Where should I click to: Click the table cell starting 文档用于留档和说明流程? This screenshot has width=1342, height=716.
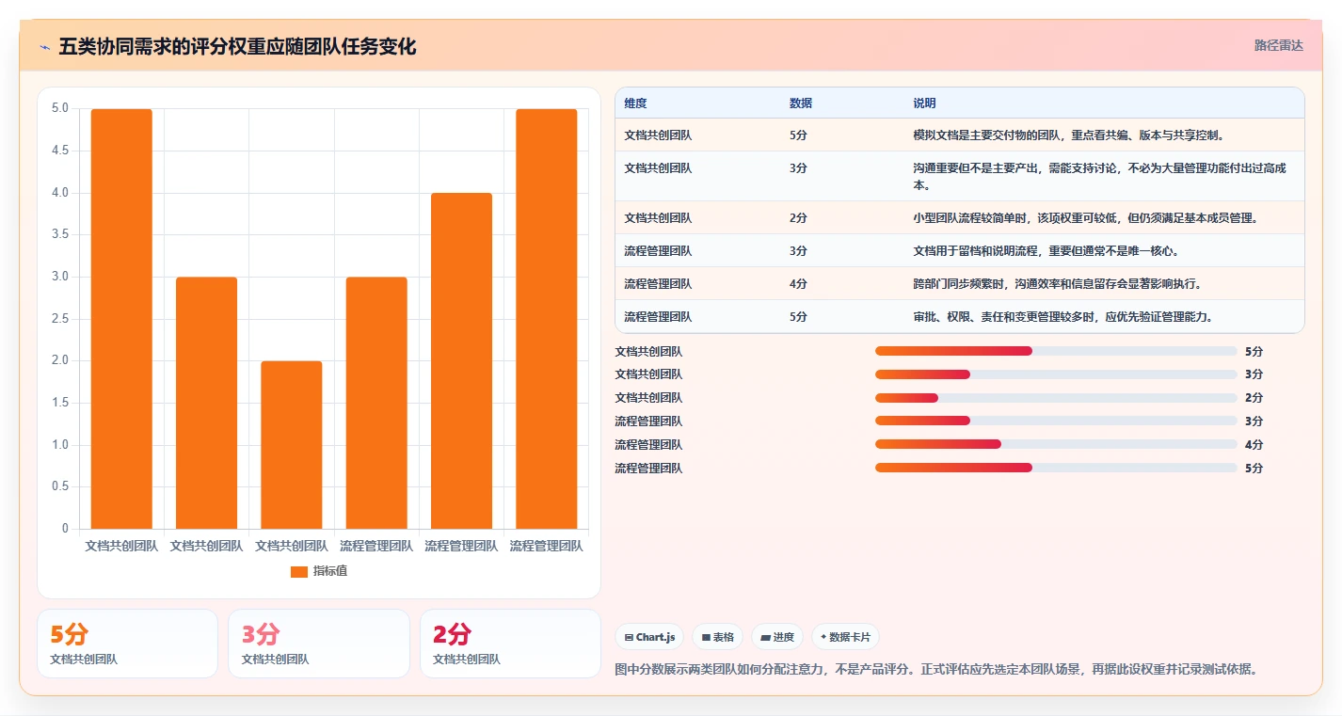click(x=1104, y=251)
